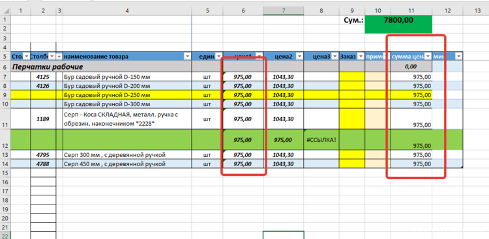Screen dimensions: 489x239
Task: Click сумма цен value 0,00 in row 6
Action: pyautogui.click(x=411, y=66)
